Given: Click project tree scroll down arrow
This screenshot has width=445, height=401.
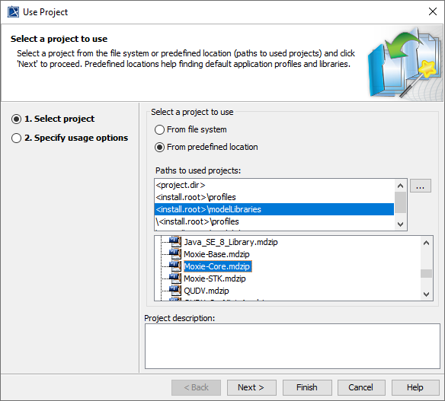Looking at the screenshot, I should point(426,294).
